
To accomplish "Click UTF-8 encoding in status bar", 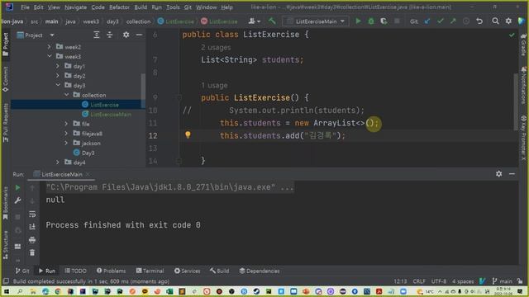I will (439, 281).
